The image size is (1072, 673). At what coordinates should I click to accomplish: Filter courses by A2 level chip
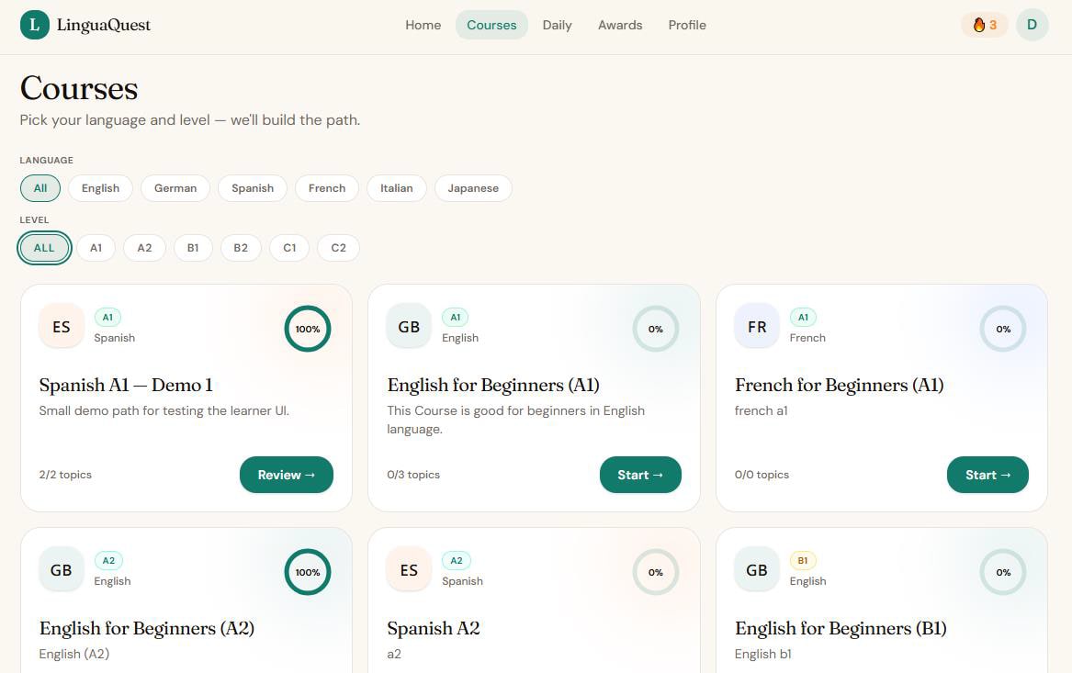pyautogui.click(x=144, y=248)
